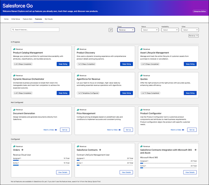209x185 pixels.
Task: Click info icon on Microsoft 365 integration card
Action: point(195,150)
